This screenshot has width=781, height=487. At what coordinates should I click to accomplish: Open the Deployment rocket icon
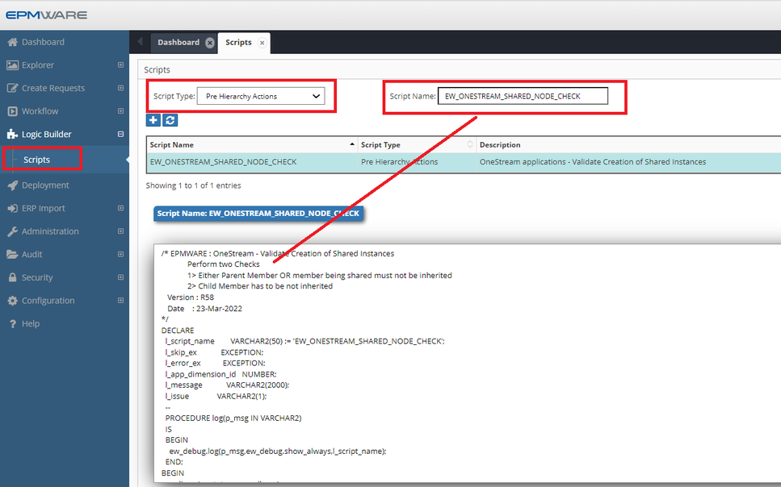[x=12, y=185]
